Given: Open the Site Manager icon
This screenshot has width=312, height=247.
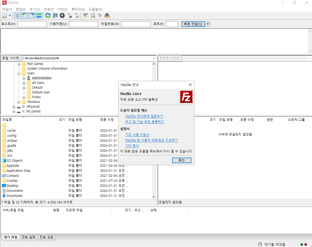Looking at the screenshot, I should 4,16.
